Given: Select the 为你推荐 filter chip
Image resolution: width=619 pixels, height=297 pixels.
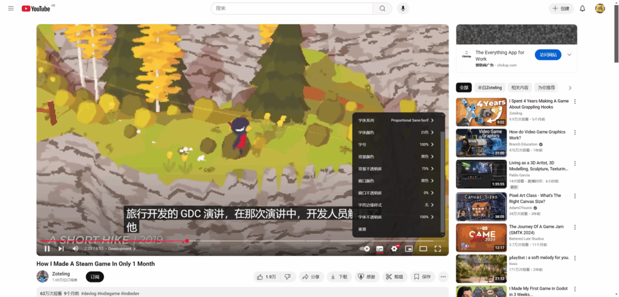Looking at the screenshot, I should pos(546,88).
